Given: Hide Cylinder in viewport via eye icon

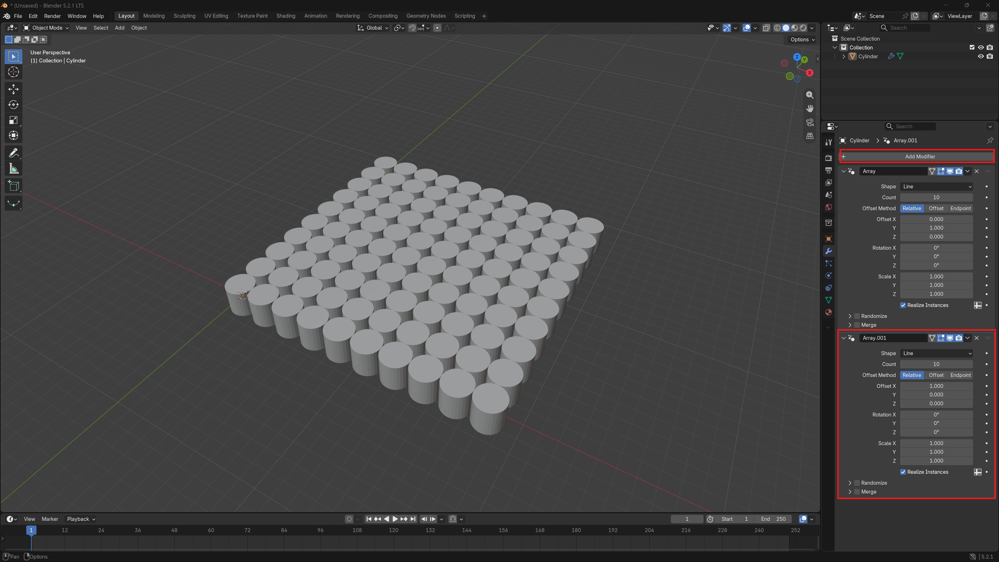Looking at the screenshot, I should pyautogui.click(x=981, y=56).
